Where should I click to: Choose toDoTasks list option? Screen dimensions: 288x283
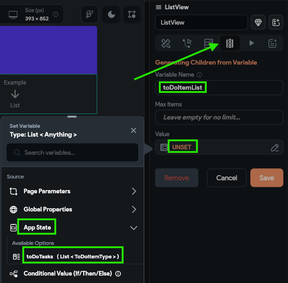[x=73, y=257]
